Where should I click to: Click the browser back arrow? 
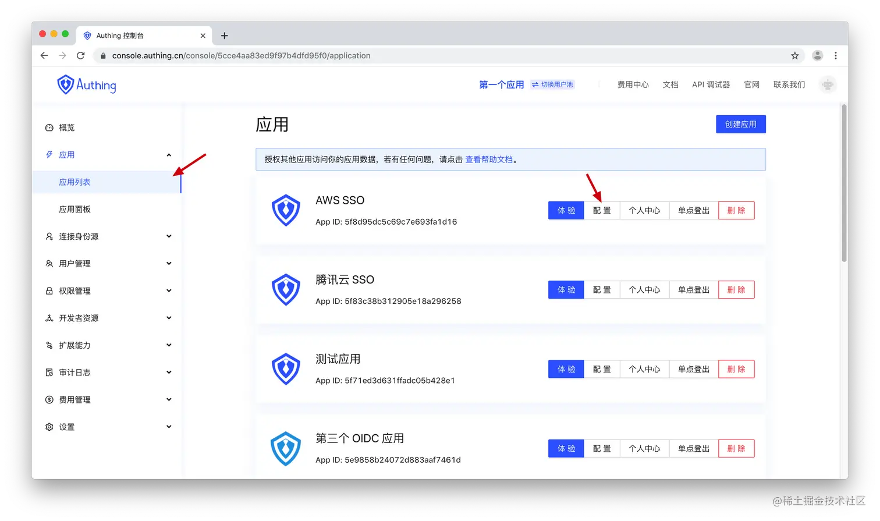[44, 55]
